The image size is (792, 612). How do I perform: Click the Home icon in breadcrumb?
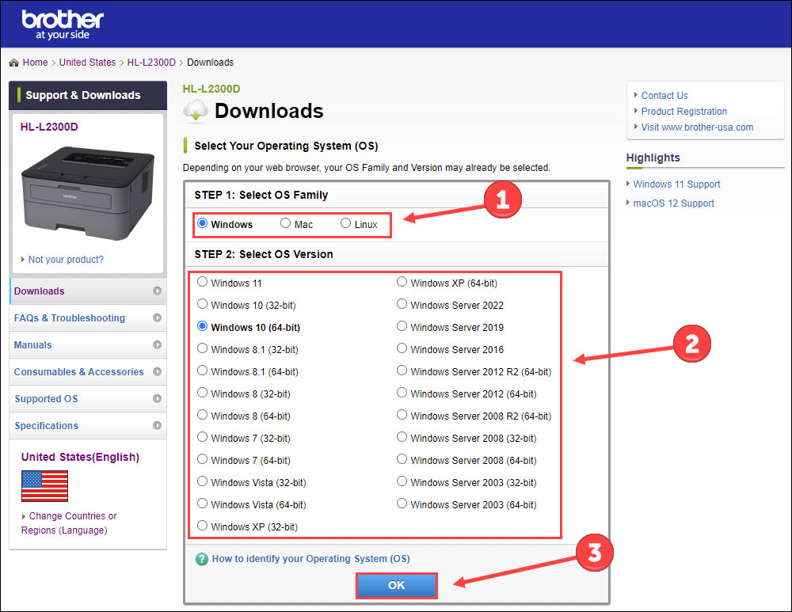[13, 63]
